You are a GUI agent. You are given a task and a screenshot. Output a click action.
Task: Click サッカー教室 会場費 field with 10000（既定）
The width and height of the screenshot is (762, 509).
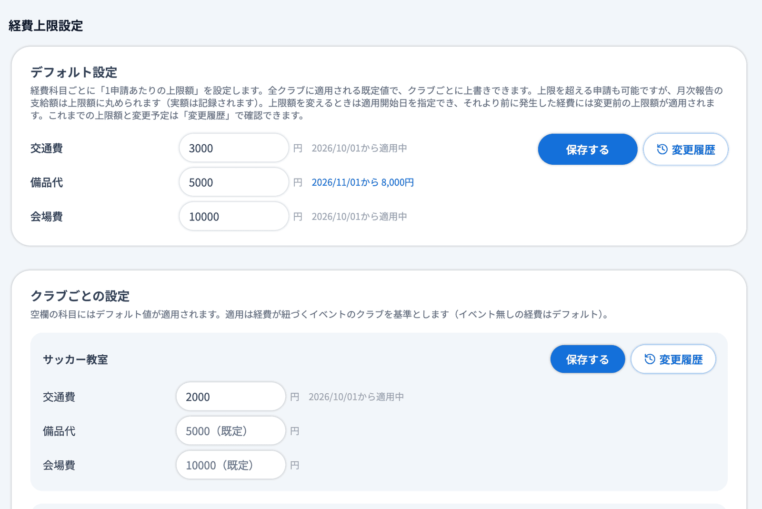(231, 465)
